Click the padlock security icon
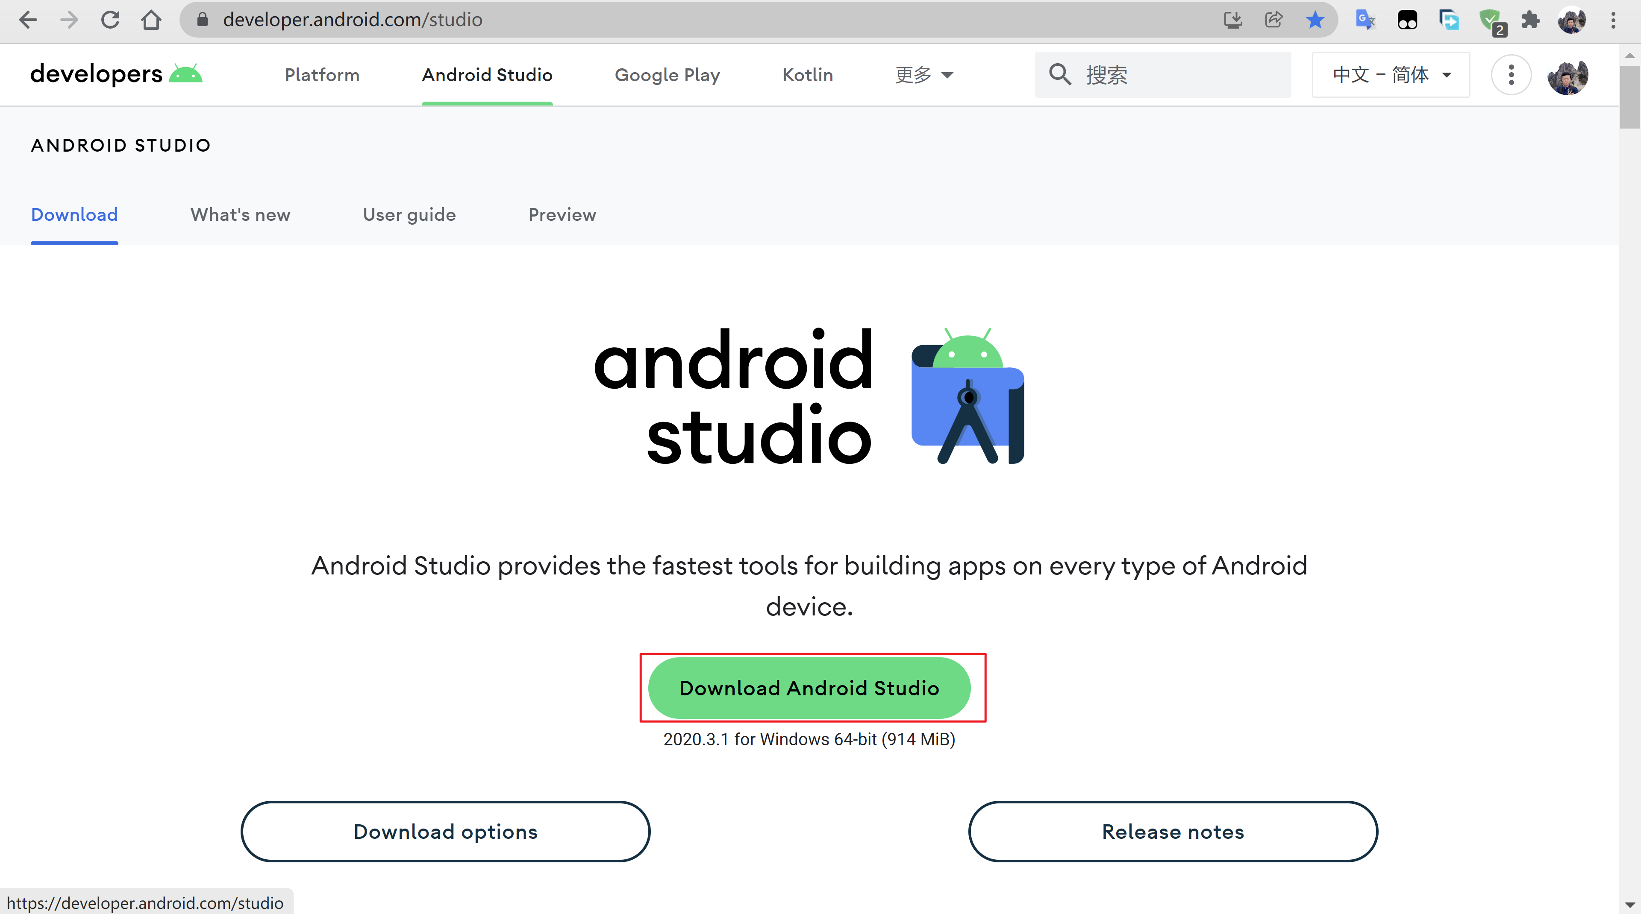The height and width of the screenshot is (914, 1641). point(203,20)
